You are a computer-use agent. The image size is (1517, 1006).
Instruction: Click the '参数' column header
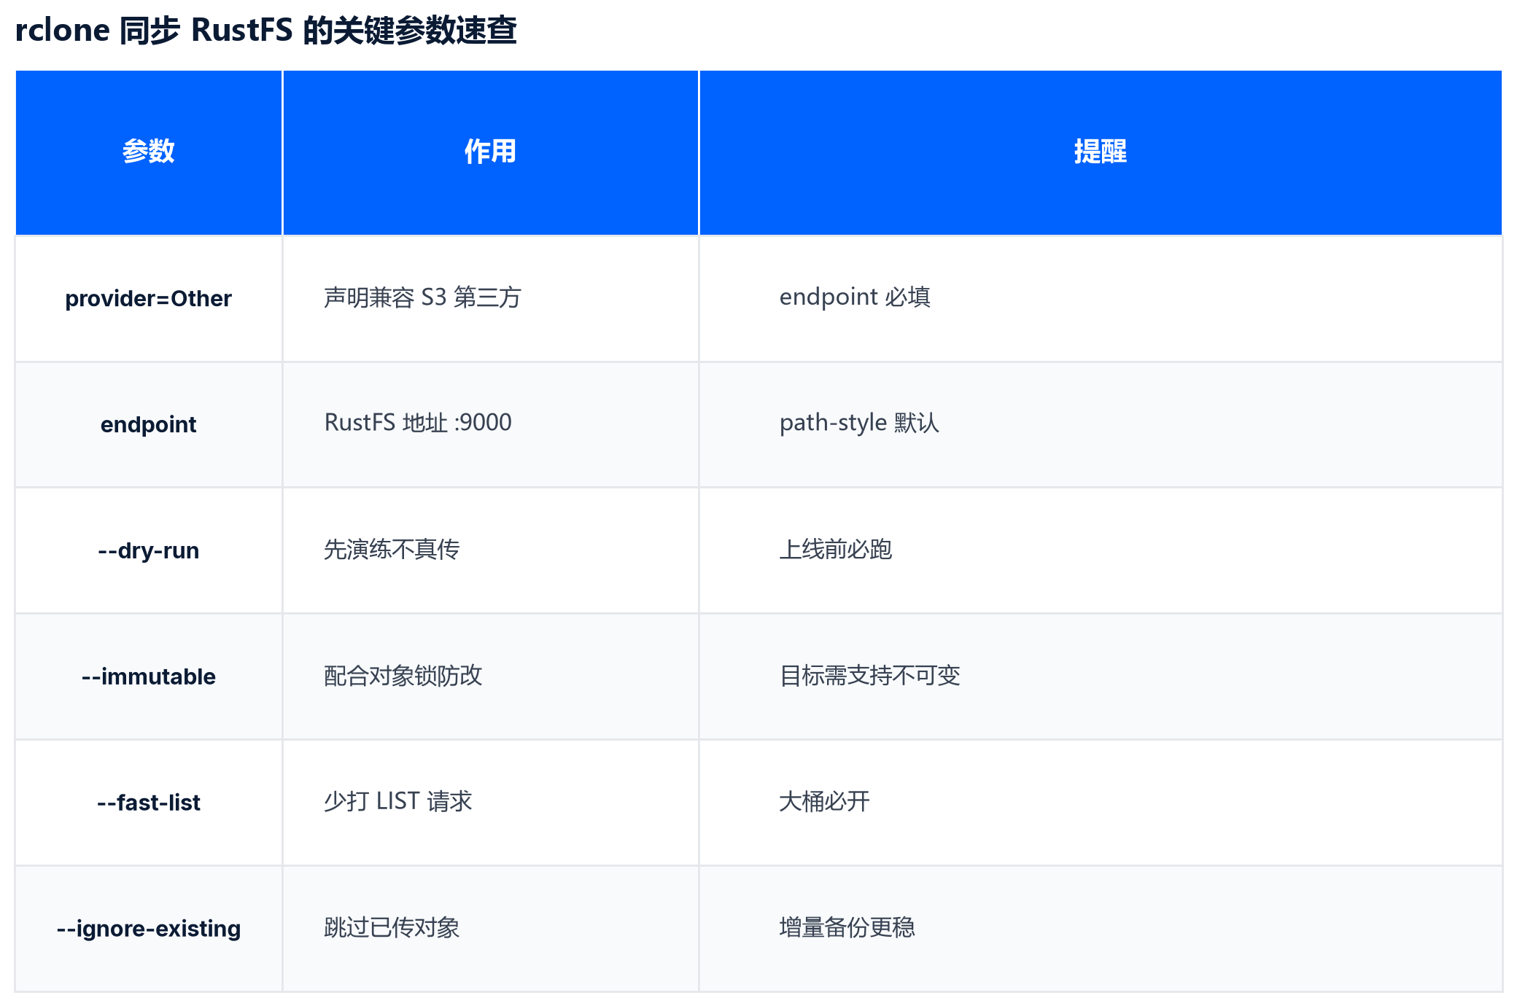[149, 152]
